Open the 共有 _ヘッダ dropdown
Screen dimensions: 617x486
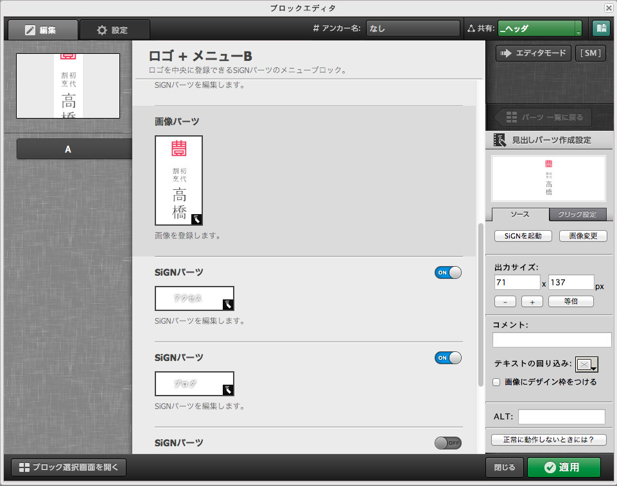[x=539, y=28]
